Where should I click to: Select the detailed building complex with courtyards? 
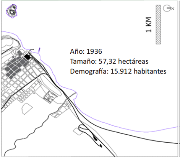[50, 97]
